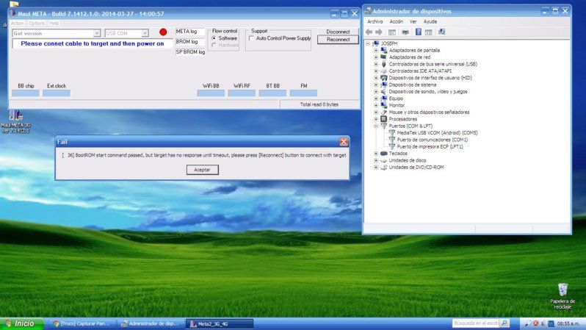Click the Back arrow in Device Manager toolbar
586x330 pixels.
pyautogui.click(x=369, y=32)
